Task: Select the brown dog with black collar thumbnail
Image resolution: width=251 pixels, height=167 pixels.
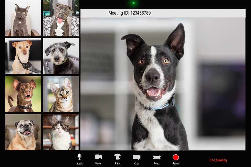Action: pos(23,94)
